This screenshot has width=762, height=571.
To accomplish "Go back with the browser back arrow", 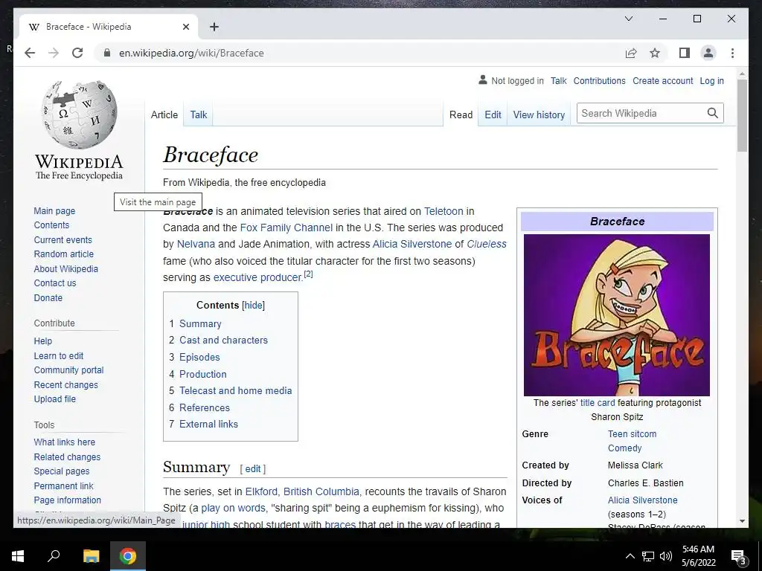I will pos(30,53).
